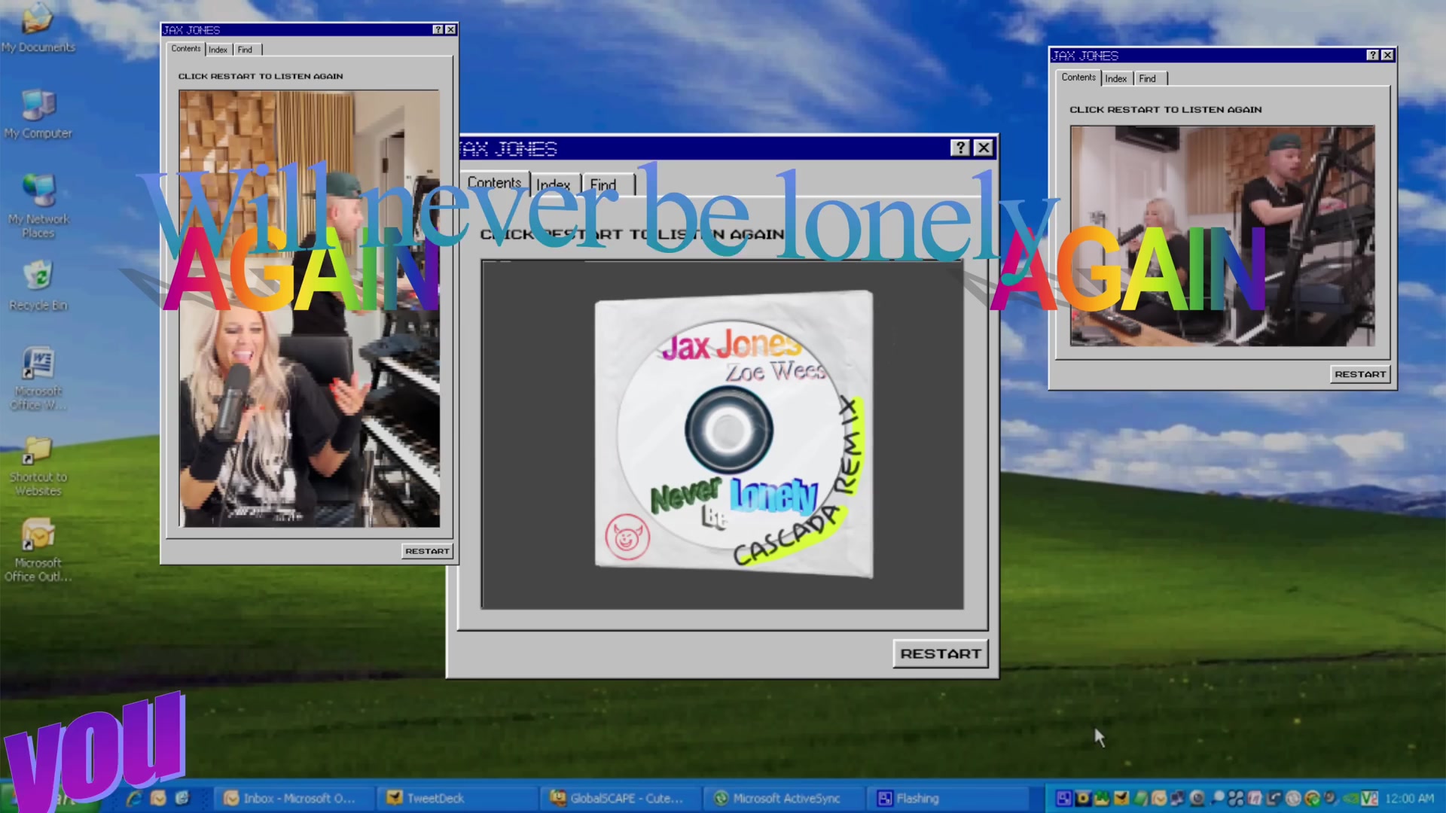The height and width of the screenshot is (813, 1446).
Task: Click RESTART button in right window
Action: click(x=1360, y=374)
